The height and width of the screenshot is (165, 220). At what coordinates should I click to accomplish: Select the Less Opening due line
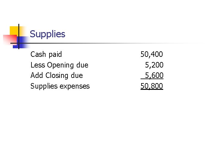[x=59, y=65]
